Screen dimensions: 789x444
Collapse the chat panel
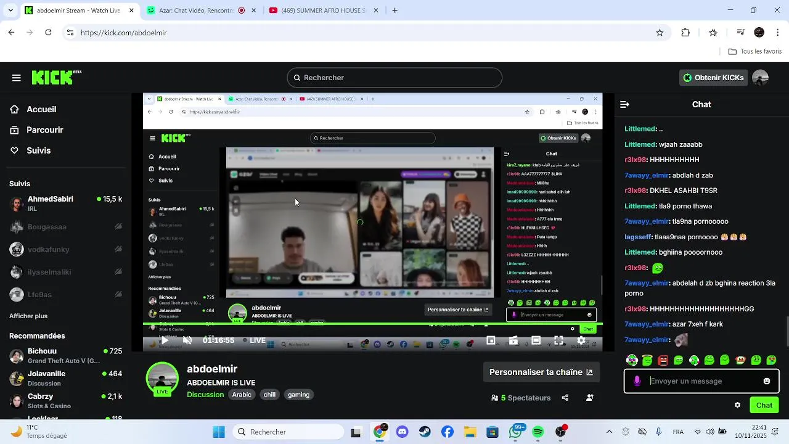624,105
